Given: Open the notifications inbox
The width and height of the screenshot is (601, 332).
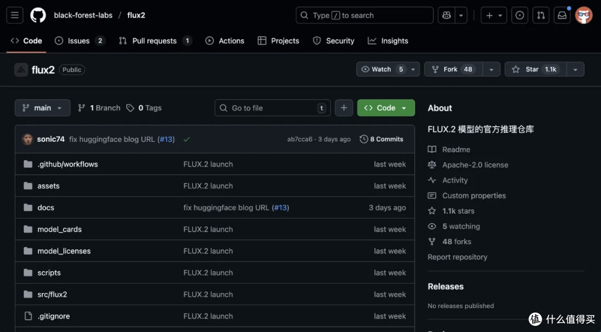Looking at the screenshot, I should click(562, 16).
